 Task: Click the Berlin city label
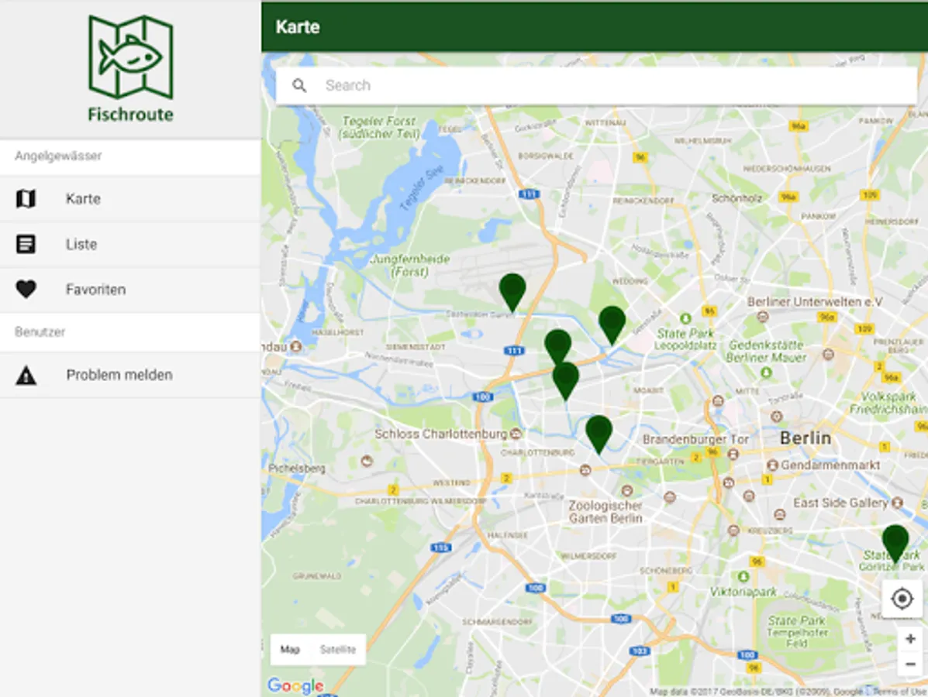click(806, 438)
